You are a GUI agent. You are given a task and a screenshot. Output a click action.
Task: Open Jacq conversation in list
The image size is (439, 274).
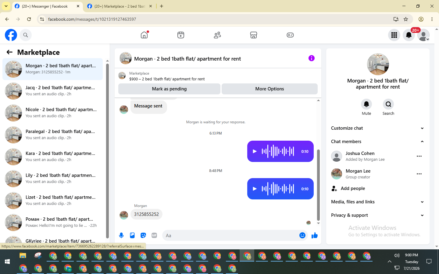tap(52, 91)
